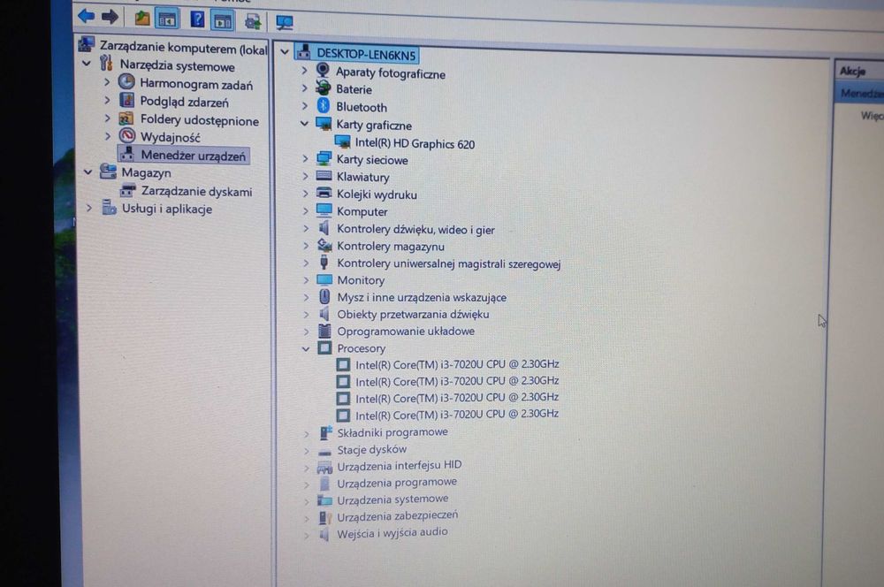Select the Baterie battery icon
This screenshot has height=587, width=884.
(x=323, y=88)
